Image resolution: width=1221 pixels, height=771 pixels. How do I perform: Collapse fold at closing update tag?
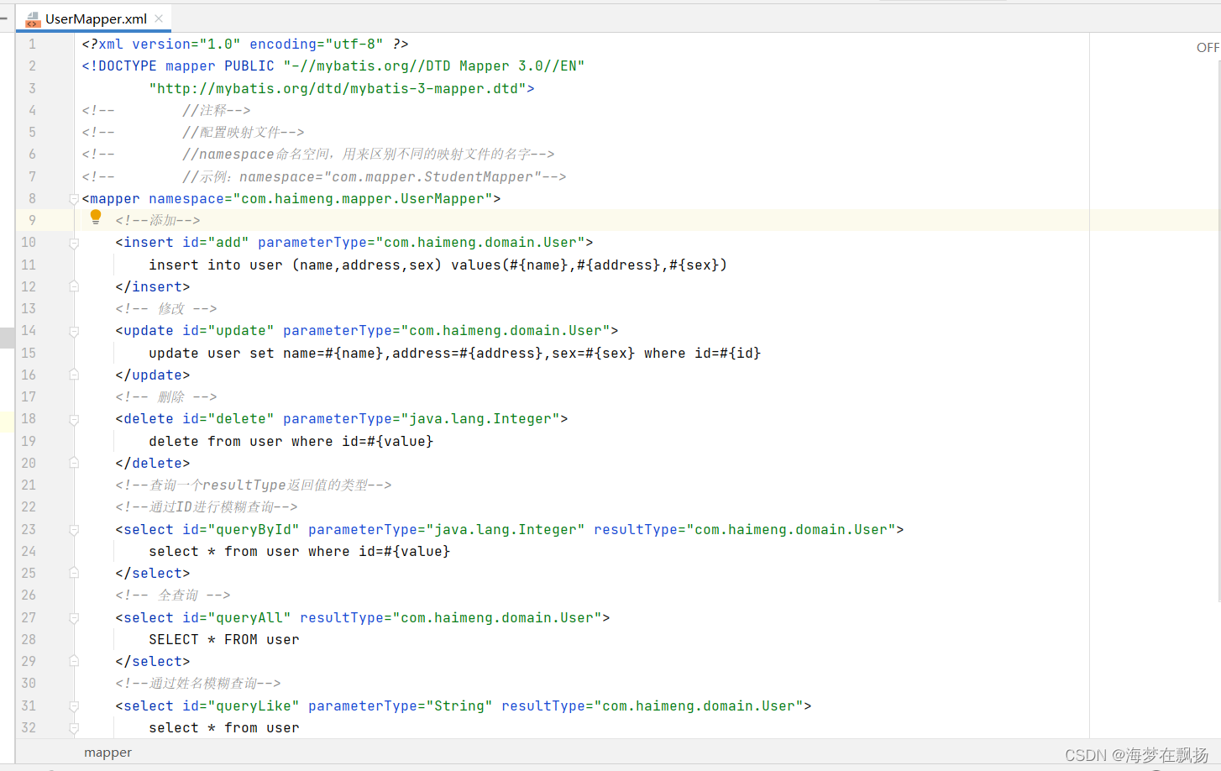point(74,375)
